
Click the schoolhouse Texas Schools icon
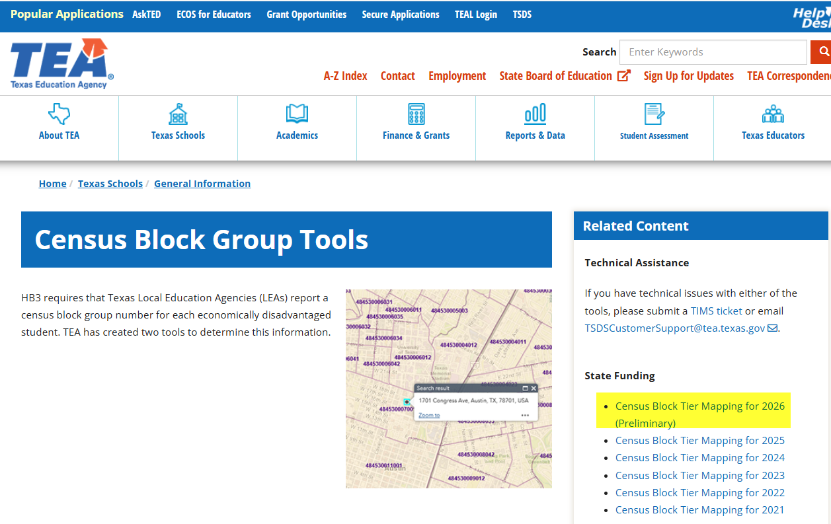tap(178, 114)
